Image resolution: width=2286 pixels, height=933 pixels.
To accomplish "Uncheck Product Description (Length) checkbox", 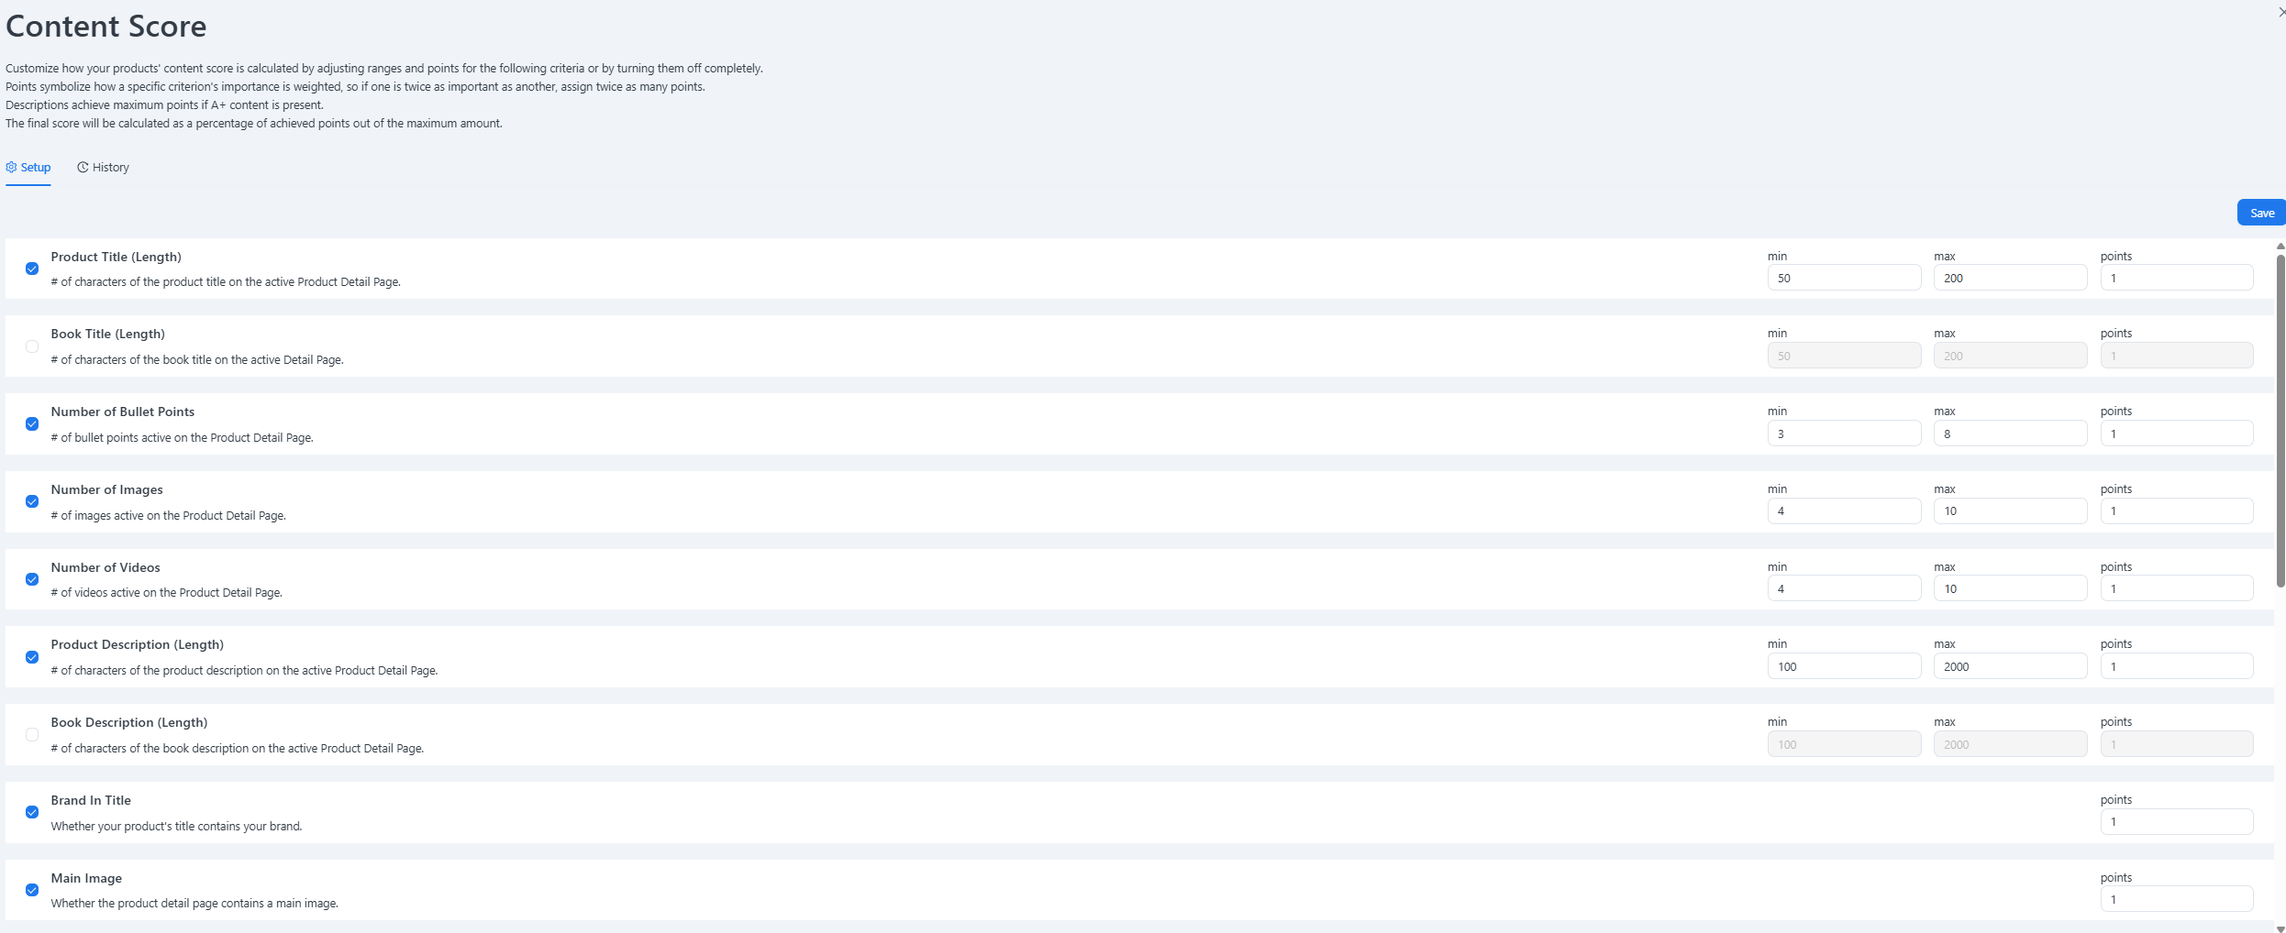I will pos(32,657).
